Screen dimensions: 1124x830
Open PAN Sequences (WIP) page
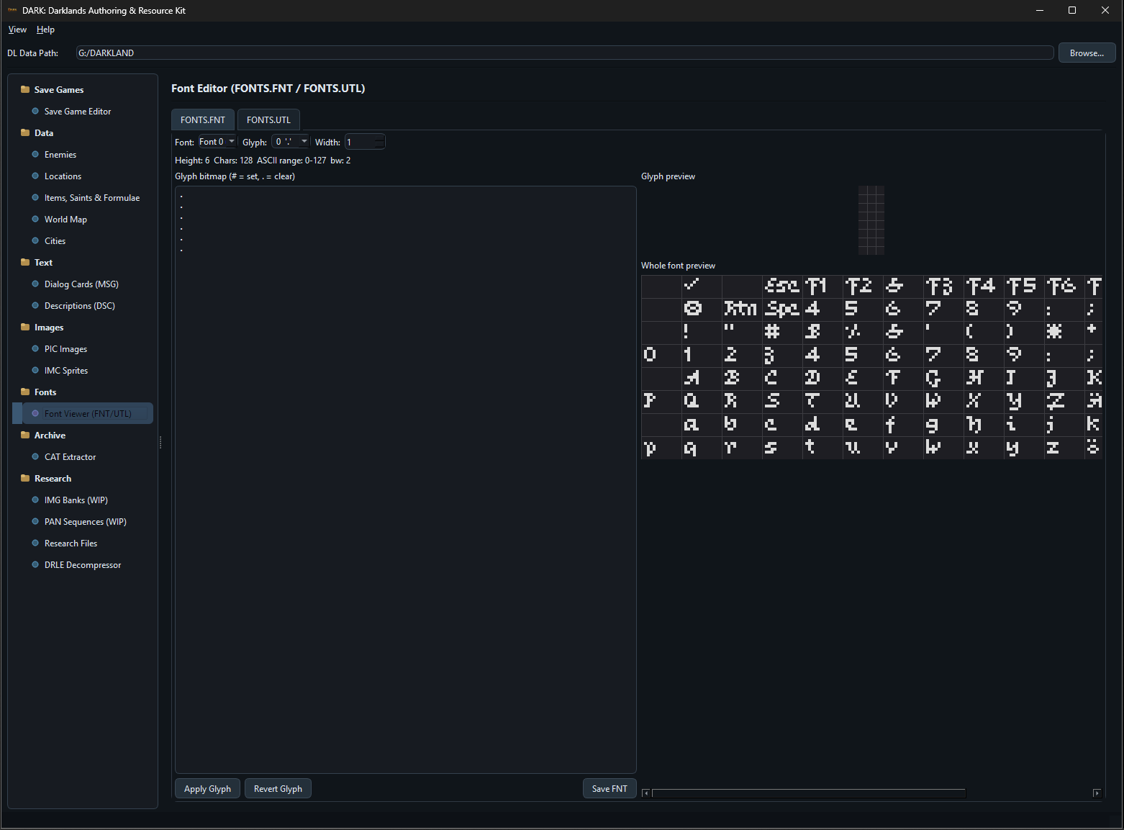coord(85,522)
